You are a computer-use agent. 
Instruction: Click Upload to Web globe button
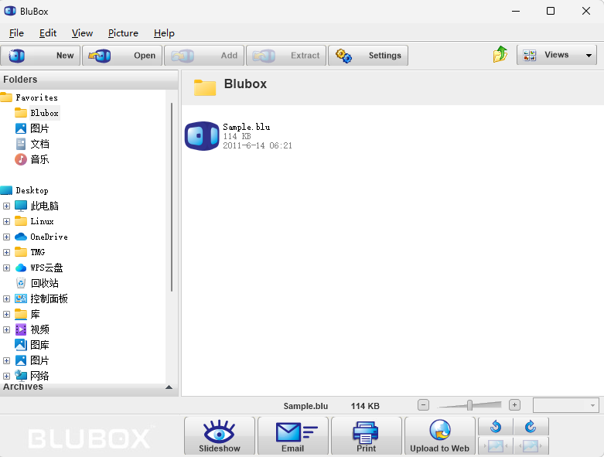[x=439, y=435]
